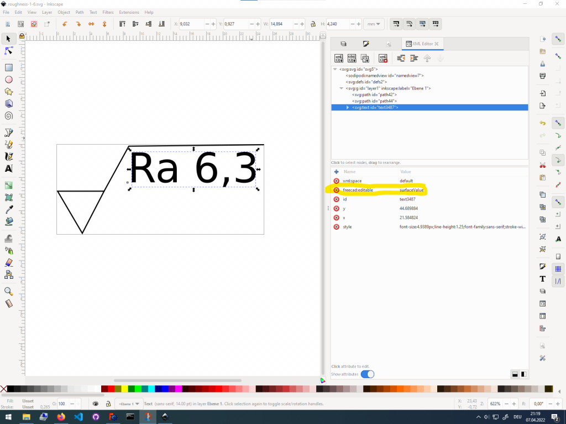
Task: Toggle snap to grids
Action: [558, 269]
